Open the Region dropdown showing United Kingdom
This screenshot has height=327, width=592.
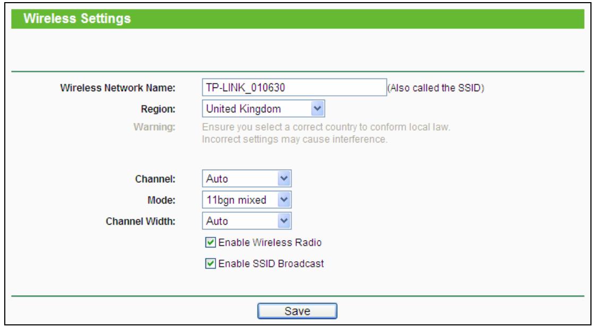263,109
